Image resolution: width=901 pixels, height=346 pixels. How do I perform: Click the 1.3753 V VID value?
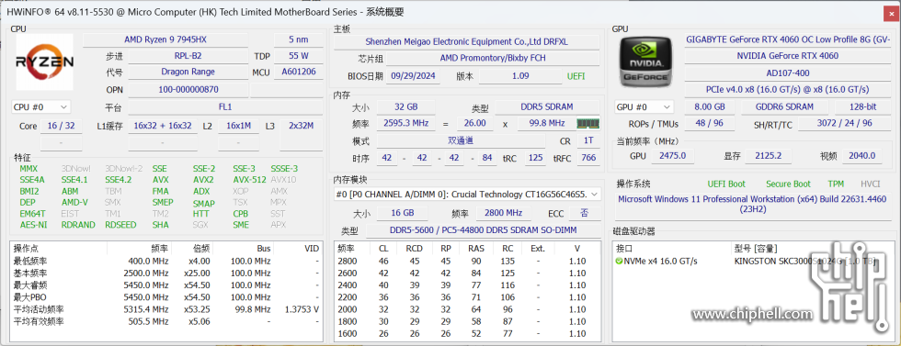[302, 309]
